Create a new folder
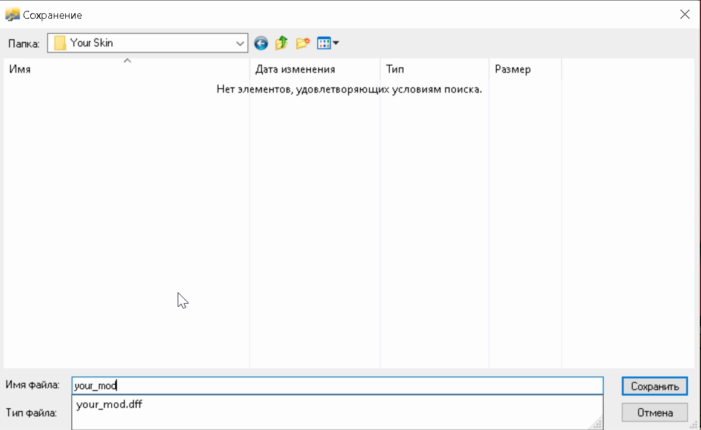 (303, 43)
